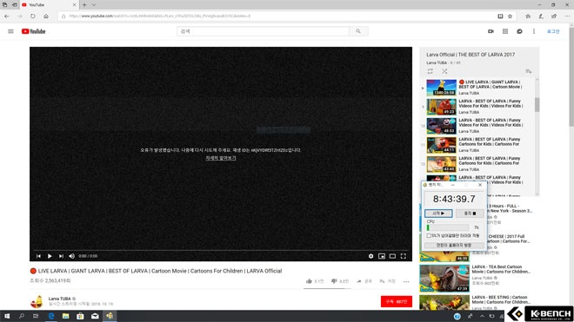Skip to next video in player
This screenshot has height=322, width=574.
61,256
